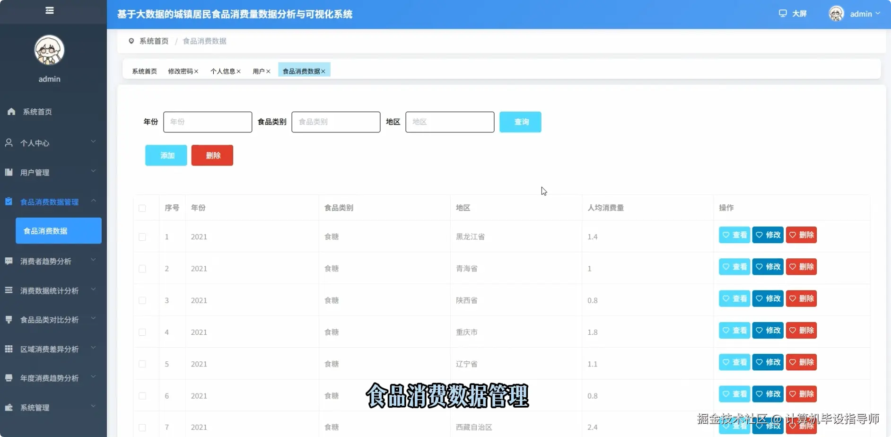Delete row 1 黑龙江省 record

coord(801,235)
